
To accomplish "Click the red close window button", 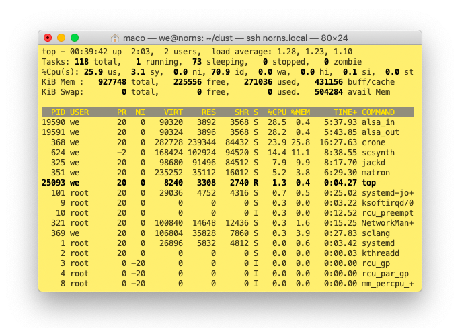I will click(x=48, y=38).
